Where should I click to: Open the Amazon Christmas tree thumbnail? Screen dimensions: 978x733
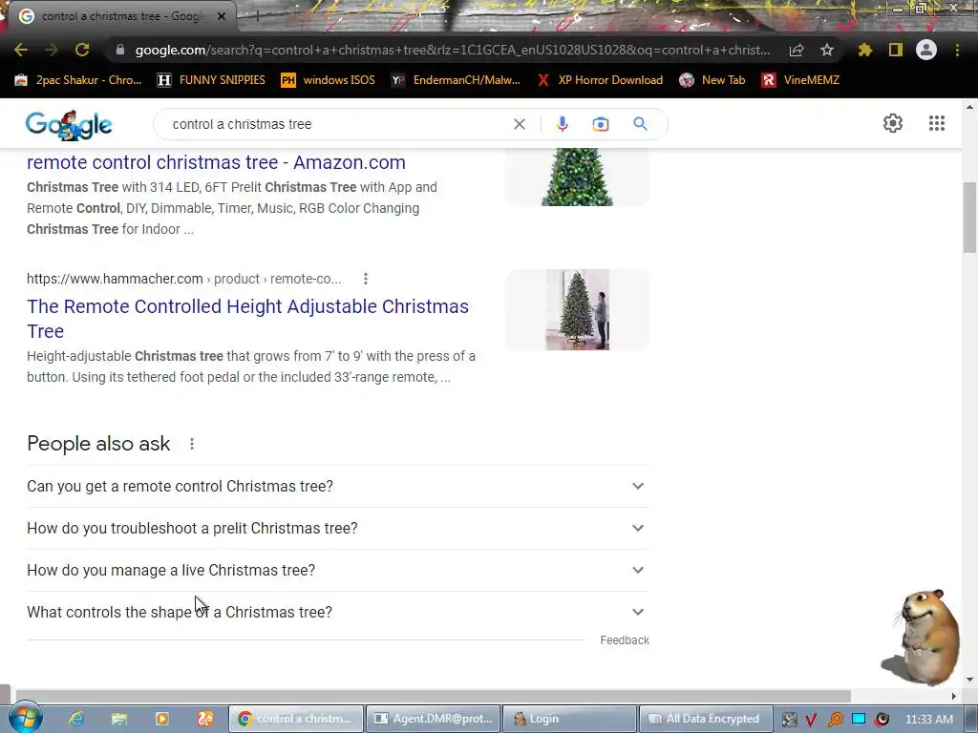click(x=578, y=177)
